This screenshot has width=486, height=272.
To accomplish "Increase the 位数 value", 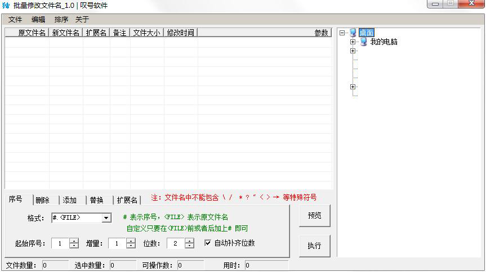I will coord(189,241).
